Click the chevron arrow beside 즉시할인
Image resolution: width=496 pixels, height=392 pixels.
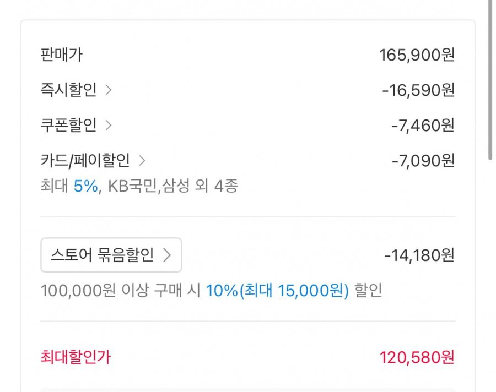click(x=109, y=90)
